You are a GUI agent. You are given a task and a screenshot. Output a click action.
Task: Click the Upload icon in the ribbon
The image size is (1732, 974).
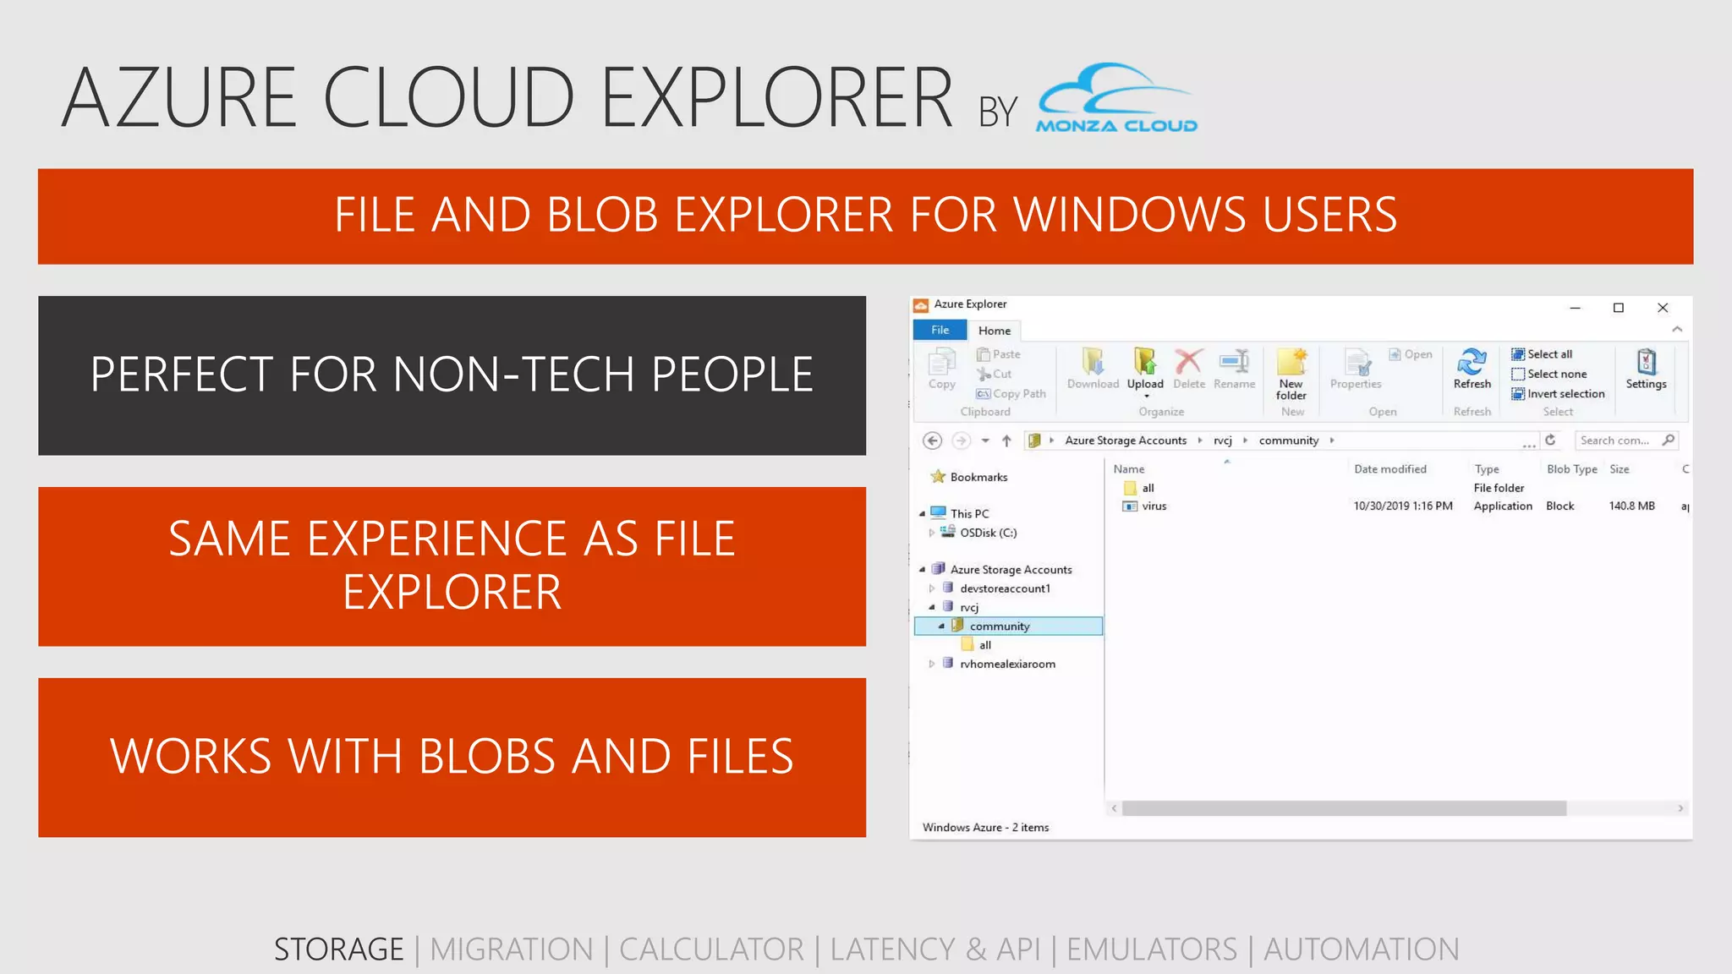click(1145, 364)
